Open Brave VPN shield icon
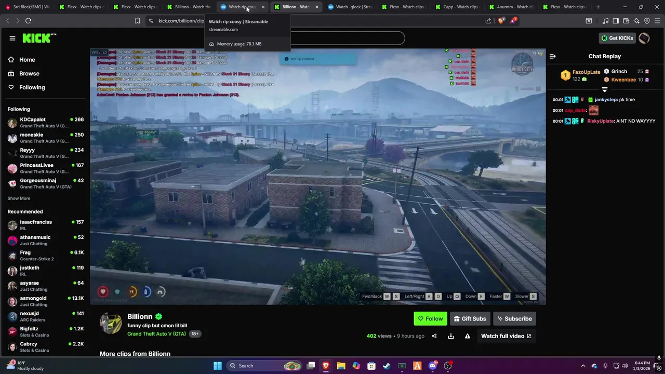Screen dimensions: 665x374 pos(647,21)
